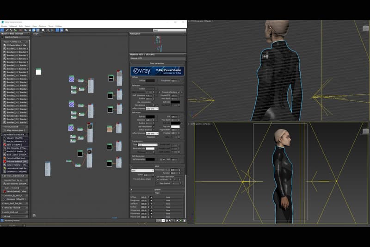Toggle the Diffuse map enable checkbox
Image resolution: width=370 pixels, height=247 pixels.
tap(151, 197)
